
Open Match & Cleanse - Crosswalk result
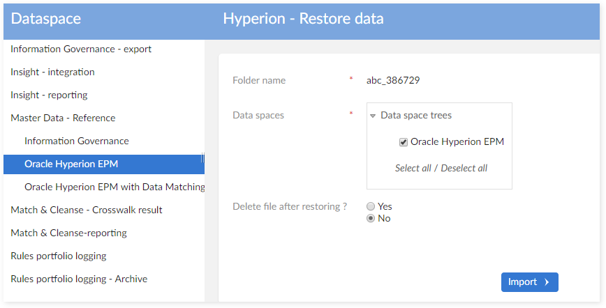(x=86, y=210)
